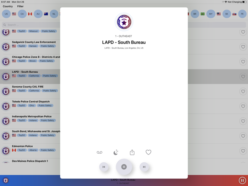
Task: Open Chicago Police Zone 8 feed
Action: pos(36,57)
